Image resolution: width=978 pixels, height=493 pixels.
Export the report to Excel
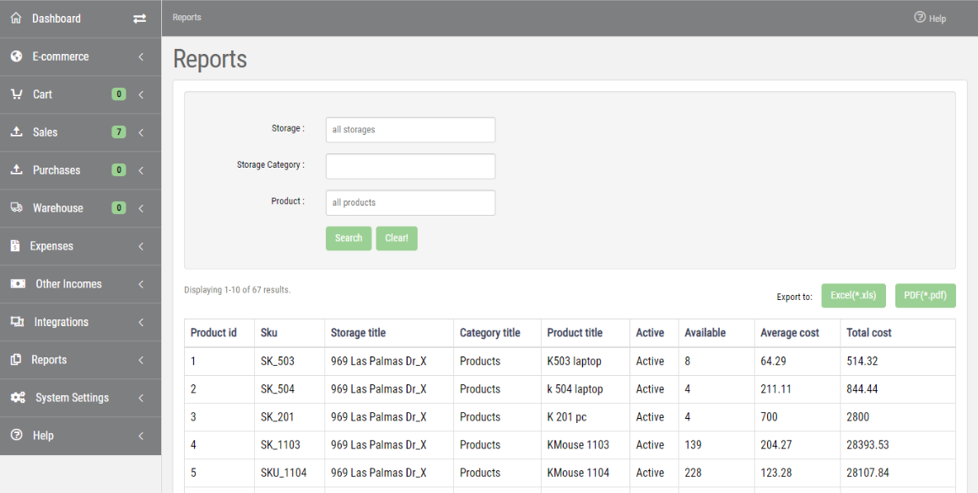click(x=853, y=295)
